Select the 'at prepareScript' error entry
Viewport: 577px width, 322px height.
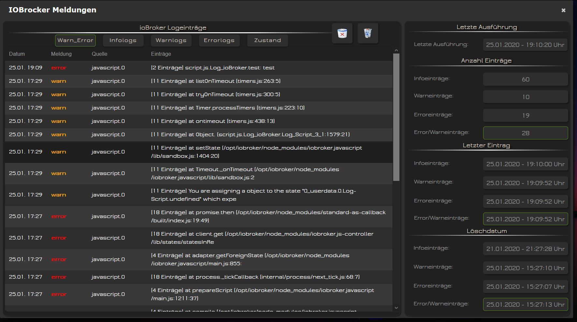[x=199, y=294]
